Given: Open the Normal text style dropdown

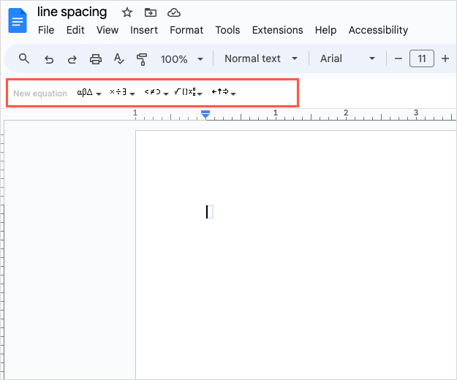Looking at the screenshot, I should [261, 58].
